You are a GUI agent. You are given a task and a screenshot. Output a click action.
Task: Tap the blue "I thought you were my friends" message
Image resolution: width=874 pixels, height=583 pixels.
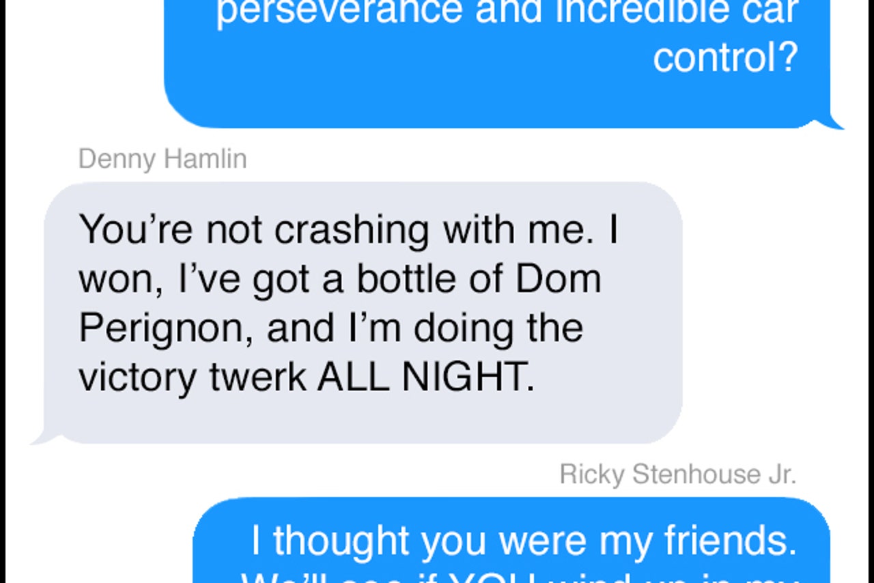tap(511, 541)
